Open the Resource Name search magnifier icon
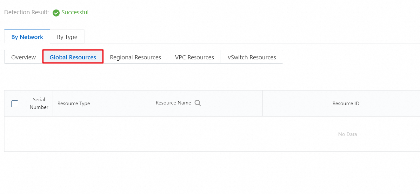This screenshot has width=420, height=194. [x=197, y=103]
